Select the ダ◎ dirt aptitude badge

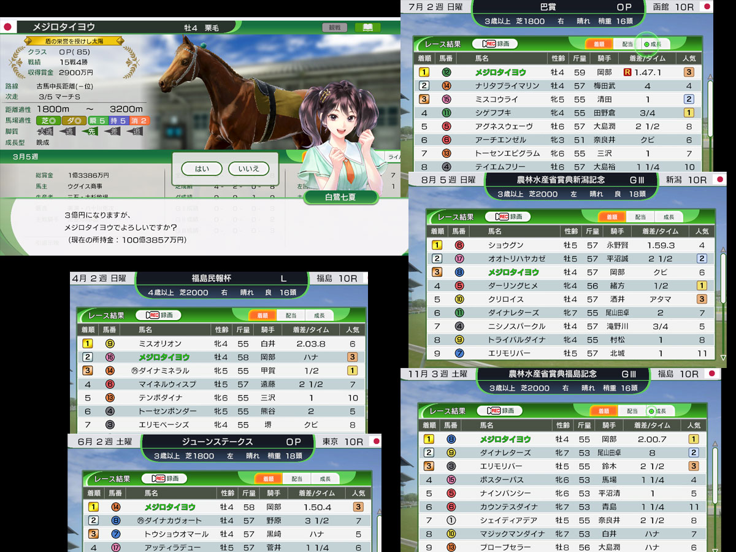click(x=75, y=120)
